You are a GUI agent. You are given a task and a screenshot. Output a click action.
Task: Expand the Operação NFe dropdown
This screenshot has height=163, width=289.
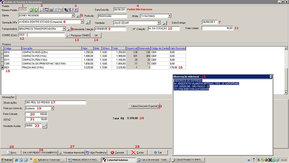tap(82, 22)
